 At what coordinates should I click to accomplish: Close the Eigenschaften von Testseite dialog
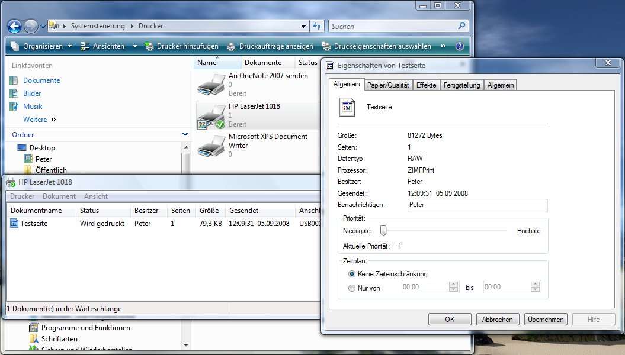[x=608, y=63]
